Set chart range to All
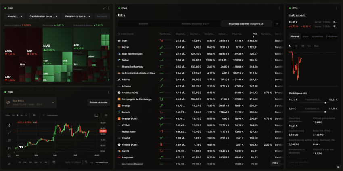 [46, 162]
